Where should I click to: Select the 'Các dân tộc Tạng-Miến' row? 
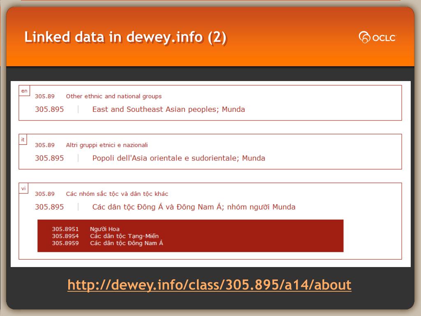(124, 236)
